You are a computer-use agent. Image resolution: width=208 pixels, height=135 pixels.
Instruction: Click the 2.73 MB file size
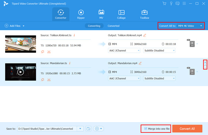[x=76, y=73]
